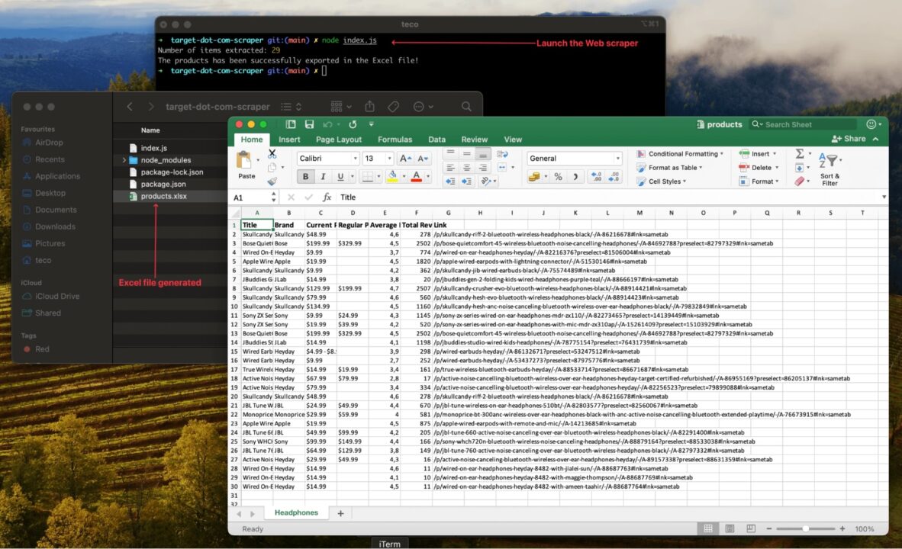The height and width of the screenshot is (549, 902).
Task: Set Bottom vertical alignment
Action: pos(482,153)
